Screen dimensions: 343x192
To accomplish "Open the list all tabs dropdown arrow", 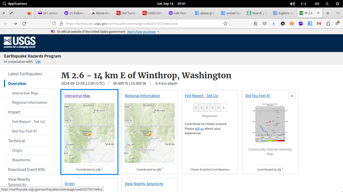I will [x=338, y=13].
